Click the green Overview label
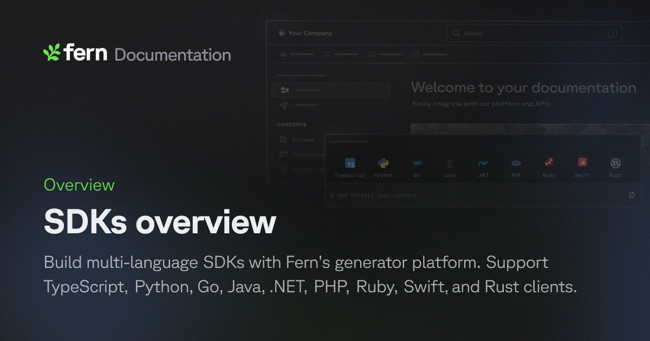The image size is (650, 341). pos(79,185)
